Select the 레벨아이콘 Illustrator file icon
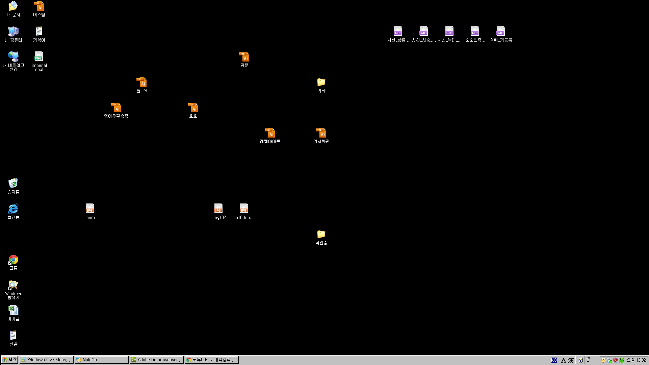 click(x=270, y=133)
